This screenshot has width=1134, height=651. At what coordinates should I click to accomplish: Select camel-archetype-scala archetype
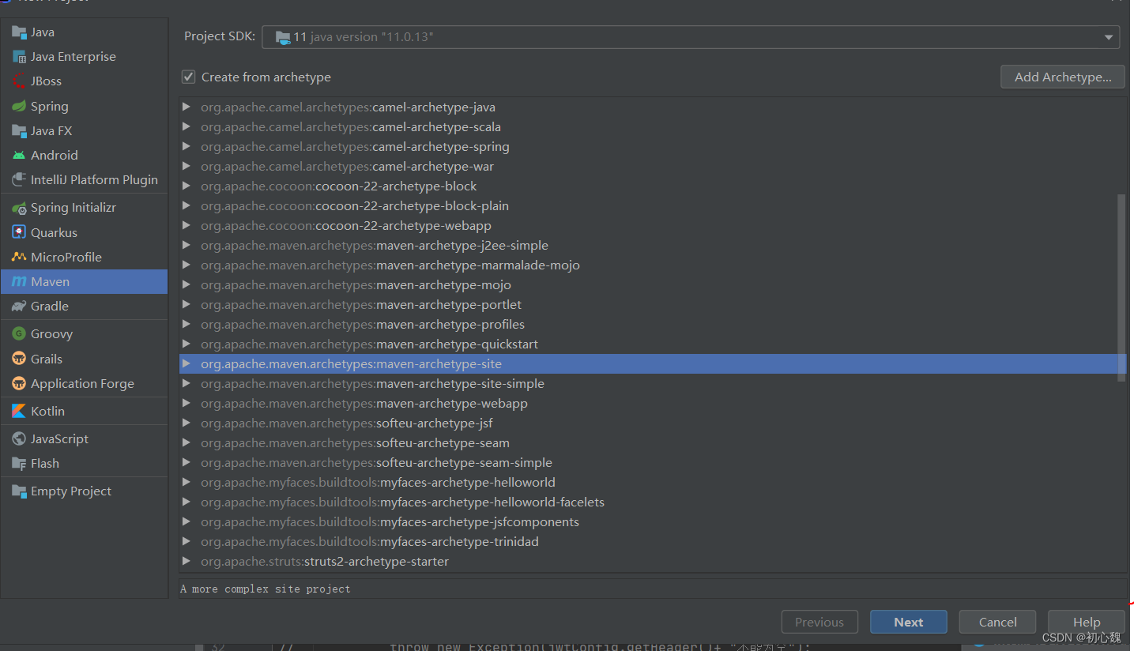pos(653,126)
